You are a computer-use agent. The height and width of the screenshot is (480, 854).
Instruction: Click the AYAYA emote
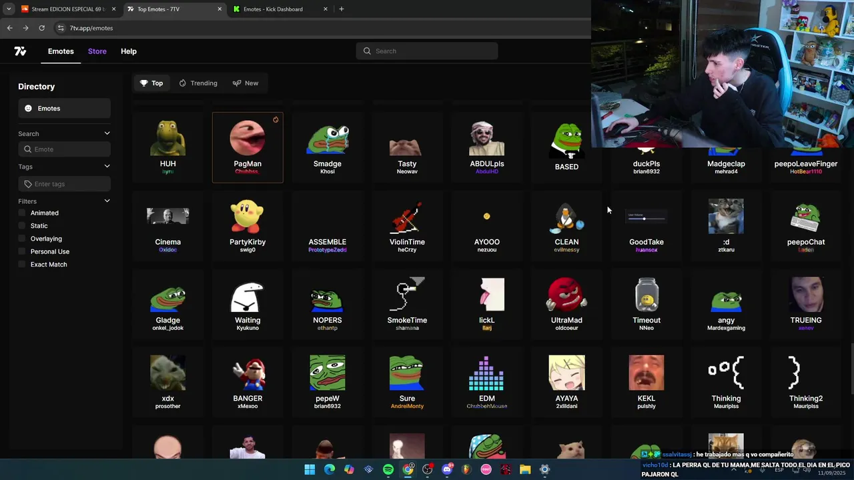566,382
